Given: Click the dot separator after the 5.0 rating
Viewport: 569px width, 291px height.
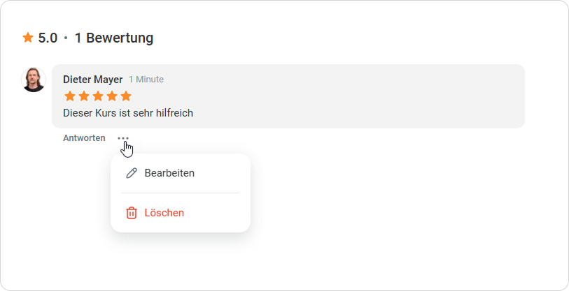Looking at the screenshot, I should tap(66, 38).
